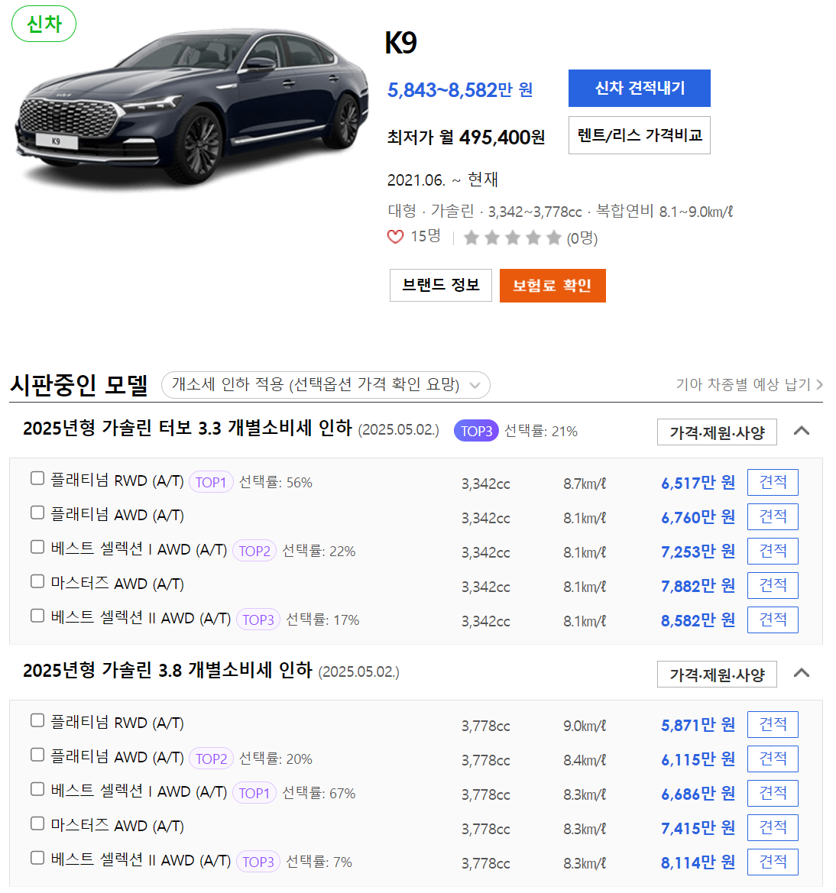This screenshot has width=836, height=893.
Task: Click TOP3 badge next to 선택률: 17%
Action: coord(258,620)
